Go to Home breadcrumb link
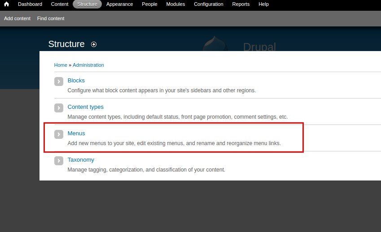The height and width of the screenshot is (232, 381). click(61, 65)
